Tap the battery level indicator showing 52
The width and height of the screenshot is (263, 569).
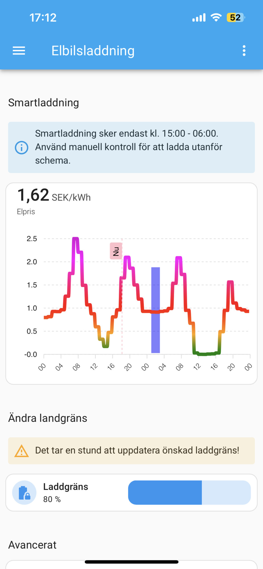click(235, 18)
